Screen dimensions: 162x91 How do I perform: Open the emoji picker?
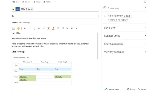[18, 28]
